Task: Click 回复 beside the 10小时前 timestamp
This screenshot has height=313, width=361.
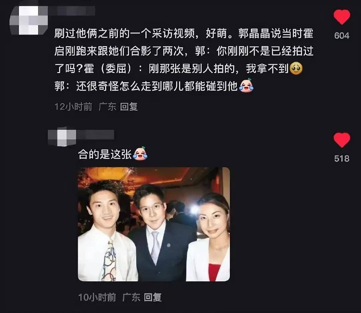Action: (x=153, y=297)
